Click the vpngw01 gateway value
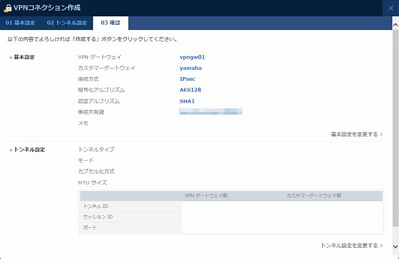 pyautogui.click(x=192, y=57)
